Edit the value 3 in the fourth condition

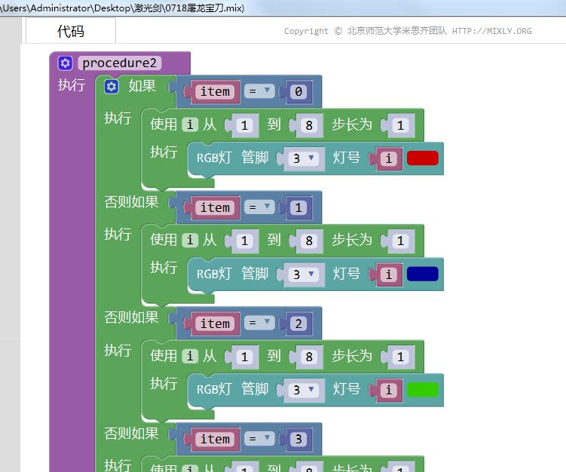coord(298,440)
